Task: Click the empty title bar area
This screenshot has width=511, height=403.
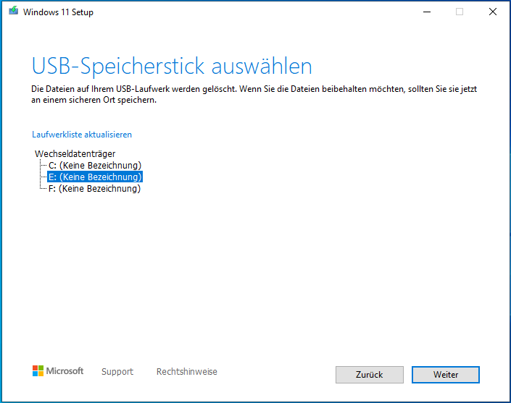Action: pyautogui.click(x=254, y=12)
